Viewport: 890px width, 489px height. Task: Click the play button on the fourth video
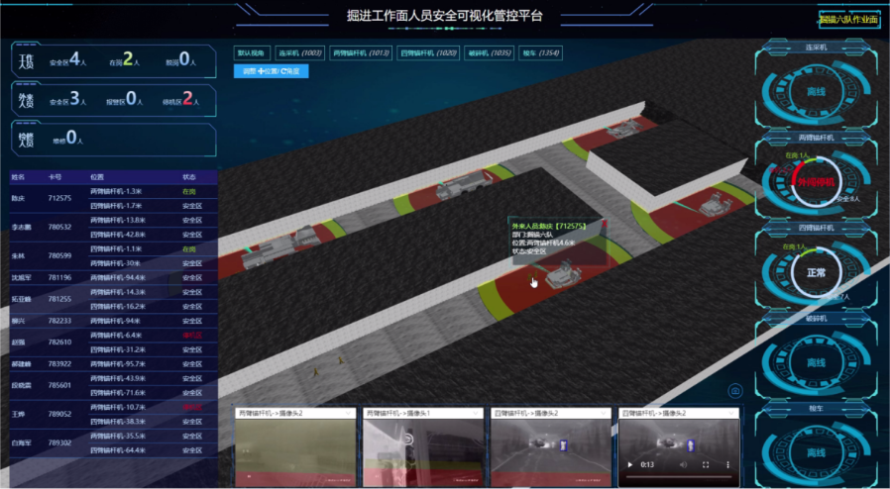[x=629, y=464]
